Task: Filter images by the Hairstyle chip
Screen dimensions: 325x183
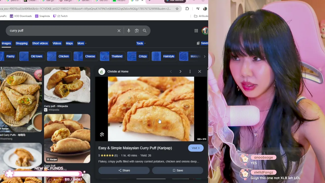Action: (x=164, y=56)
